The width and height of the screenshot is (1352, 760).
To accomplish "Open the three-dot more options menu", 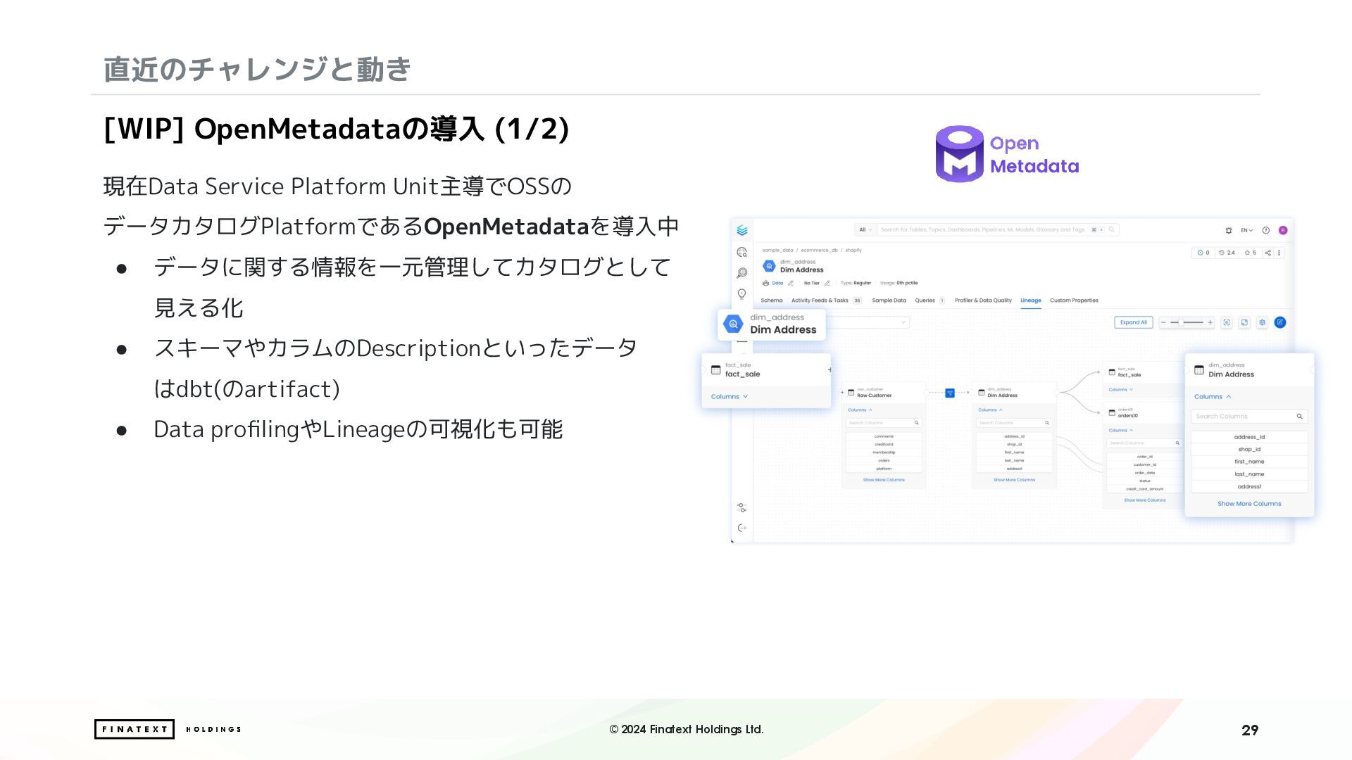I will coord(1279,253).
